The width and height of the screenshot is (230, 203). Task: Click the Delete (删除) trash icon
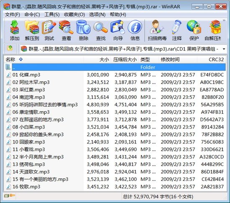(84, 30)
